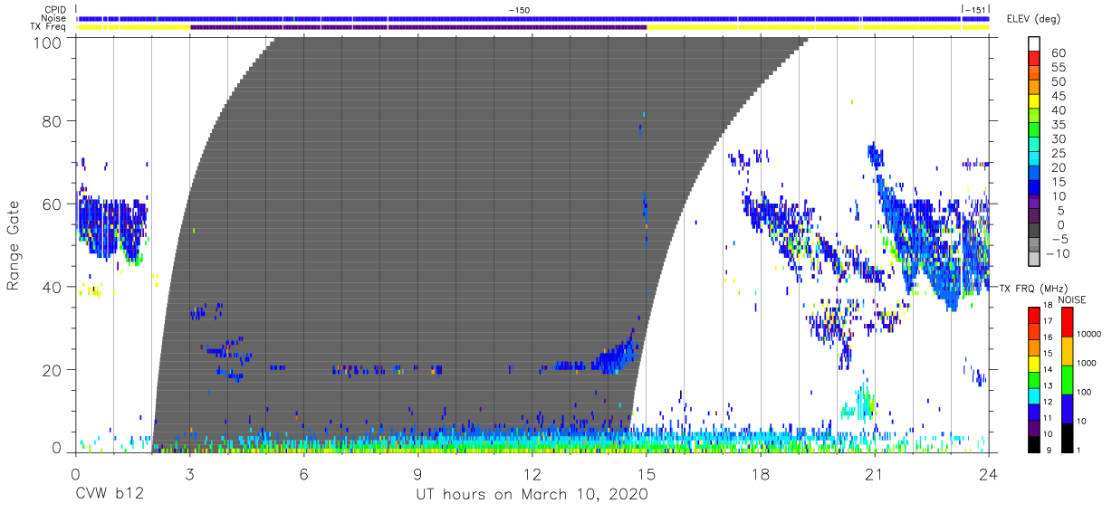This screenshot has height=513, width=1112.
Task: Click the 6 tick on UT hours axis
Action: coord(303,473)
